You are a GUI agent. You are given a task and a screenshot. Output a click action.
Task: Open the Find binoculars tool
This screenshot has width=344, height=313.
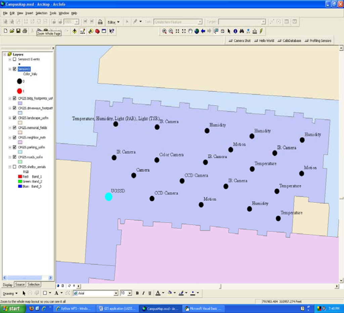click(242, 31)
